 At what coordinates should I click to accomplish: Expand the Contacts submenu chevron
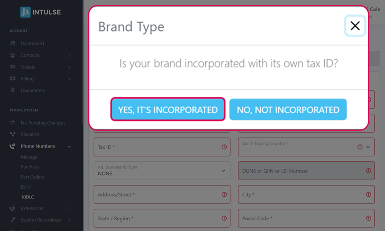pyautogui.click(x=69, y=56)
